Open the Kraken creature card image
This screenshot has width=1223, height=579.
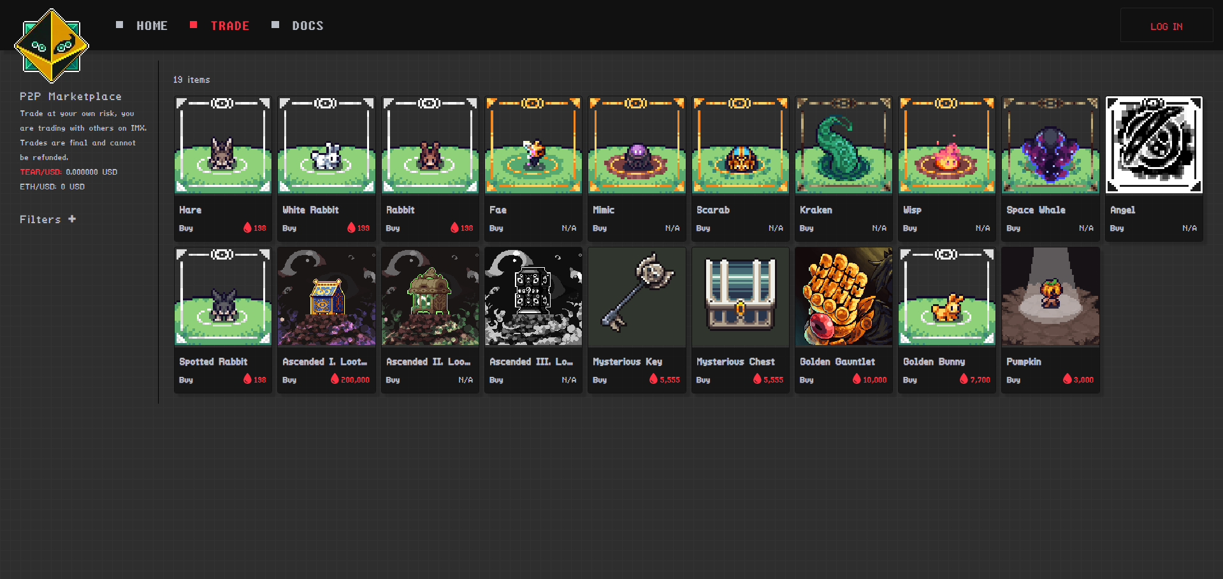[843, 145]
